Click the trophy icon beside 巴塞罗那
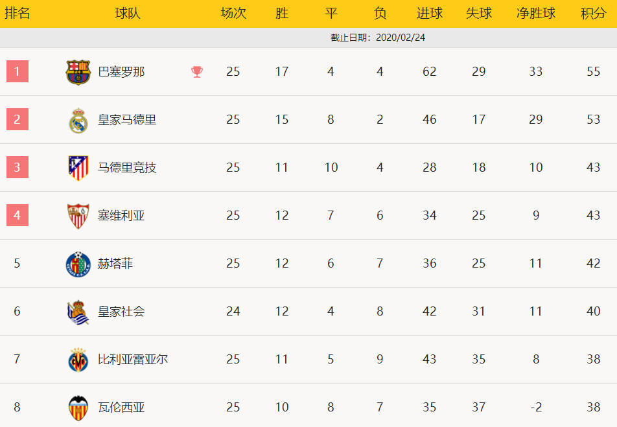The image size is (617, 427). point(197,72)
